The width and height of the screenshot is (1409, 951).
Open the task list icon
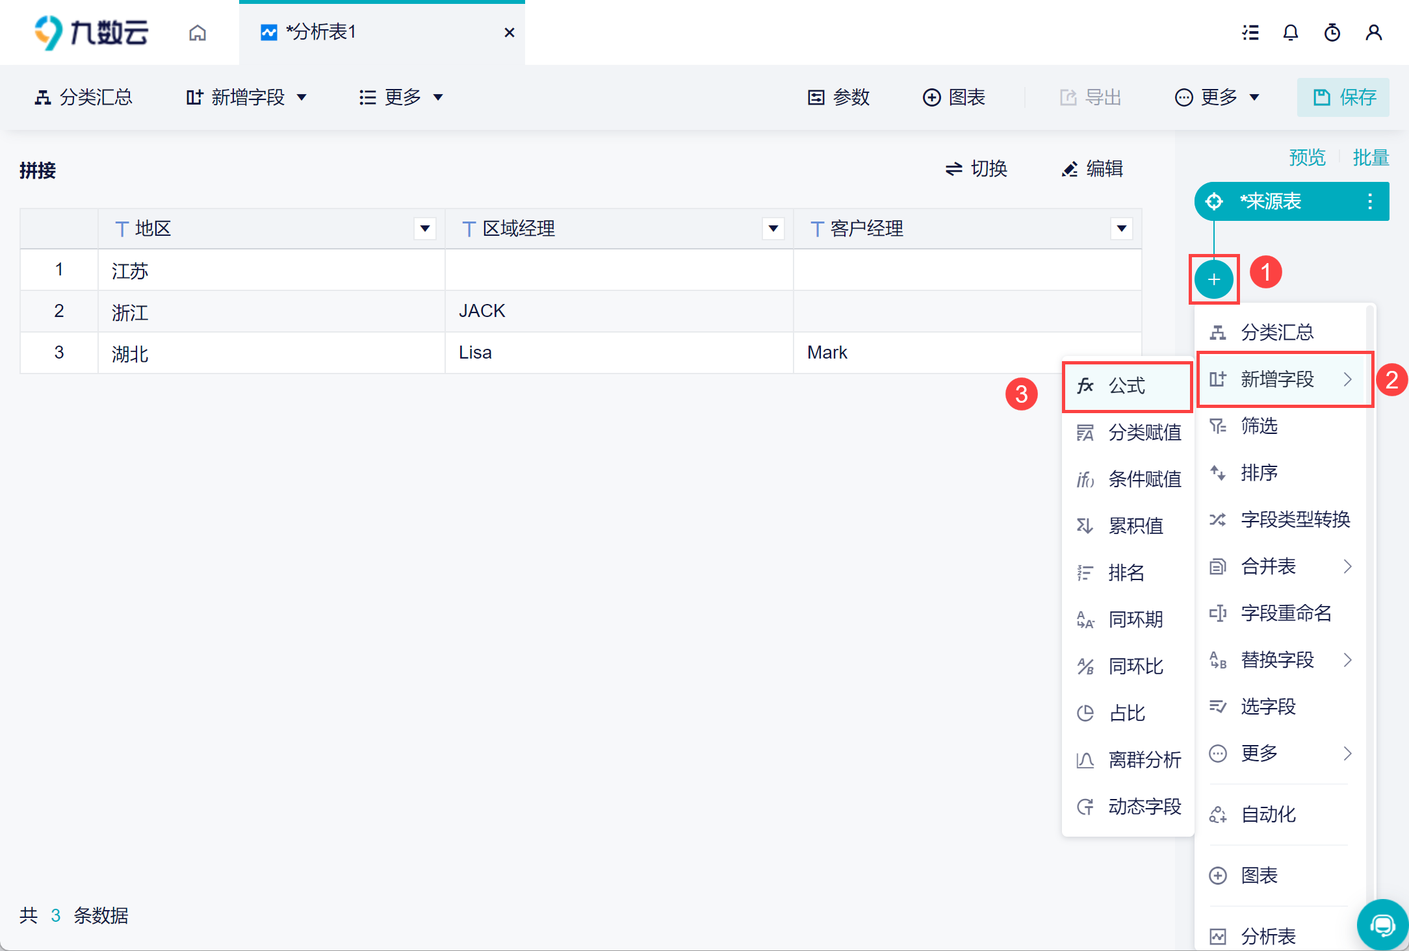pos(1250,32)
